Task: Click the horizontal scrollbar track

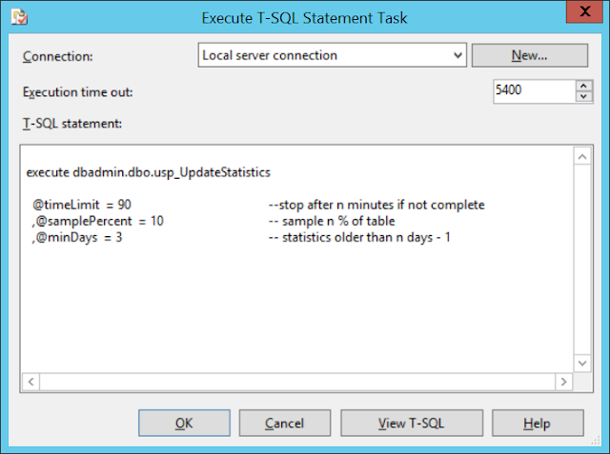Action: pyautogui.click(x=297, y=382)
